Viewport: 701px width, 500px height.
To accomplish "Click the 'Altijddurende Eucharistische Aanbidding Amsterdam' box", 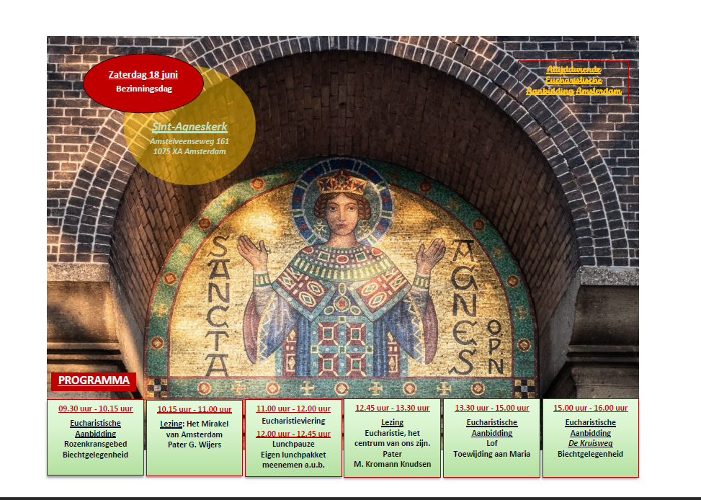I will point(573,81).
